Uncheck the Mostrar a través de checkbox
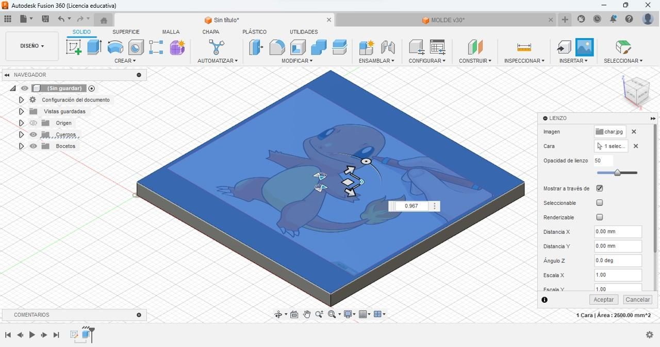Screen dimensions: 660x347 (x=600, y=188)
